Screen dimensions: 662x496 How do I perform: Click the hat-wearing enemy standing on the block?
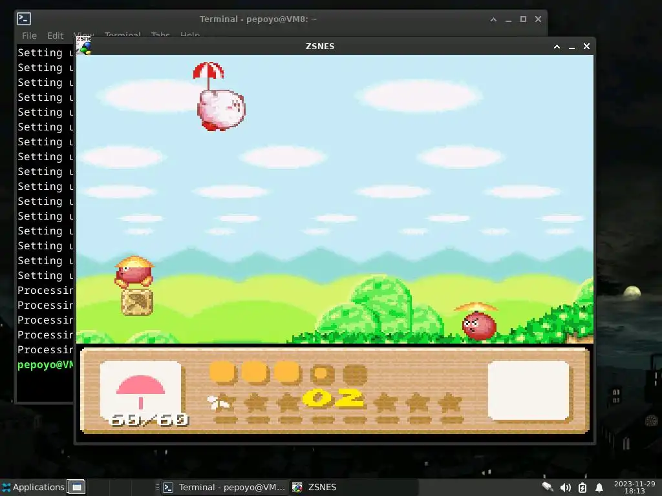point(134,272)
